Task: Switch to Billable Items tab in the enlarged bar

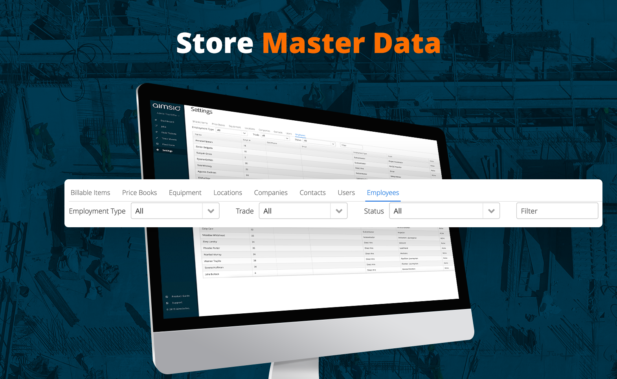Action: 90,193
